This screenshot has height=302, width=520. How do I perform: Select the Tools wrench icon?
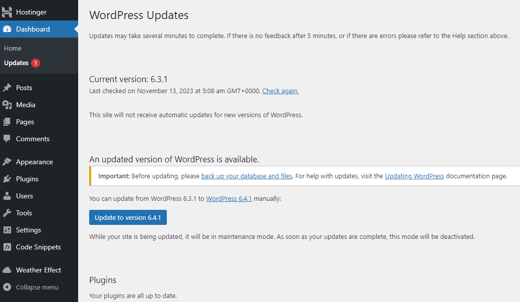pos(8,212)
